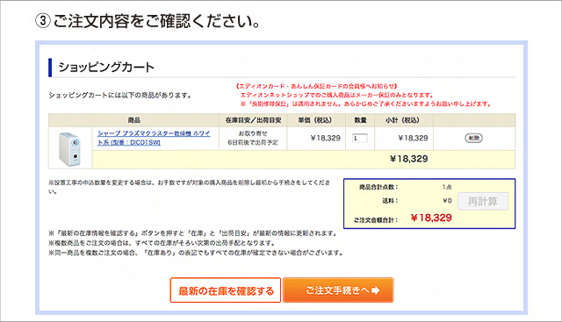The image size is (562, 322).
Task: Click the お取り寄せ stock status text
Action: 253,133
